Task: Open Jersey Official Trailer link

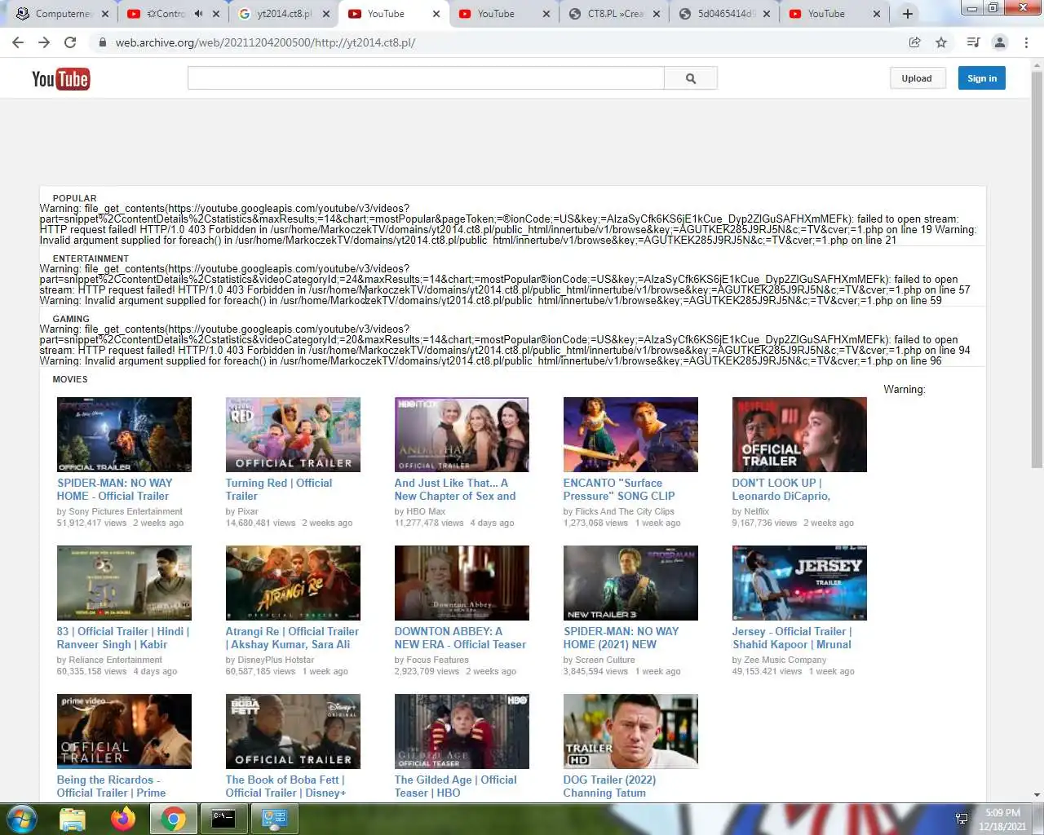Action: pyautogui.click(x=792, y=638)
